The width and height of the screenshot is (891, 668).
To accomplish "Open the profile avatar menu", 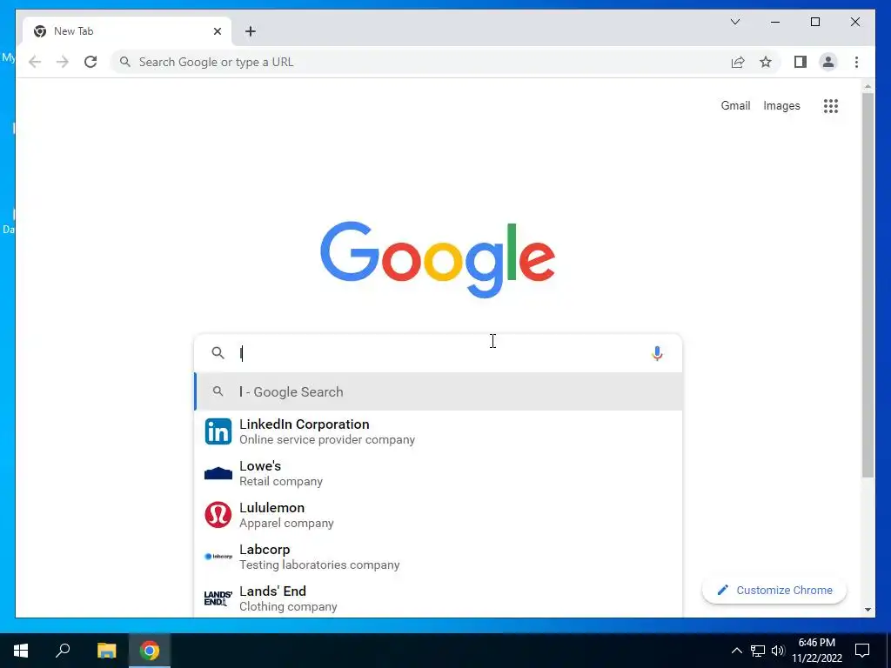I will (x=828, y=62).
